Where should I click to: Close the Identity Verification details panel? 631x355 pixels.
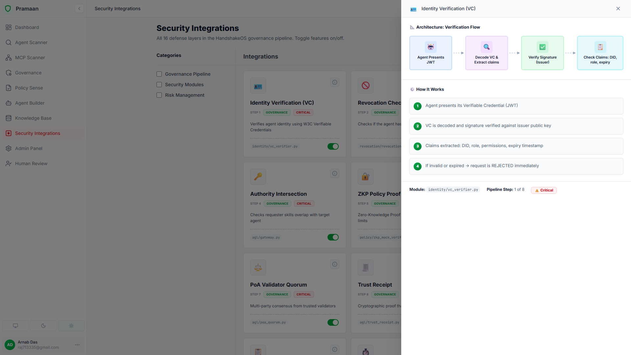(618, 9)
